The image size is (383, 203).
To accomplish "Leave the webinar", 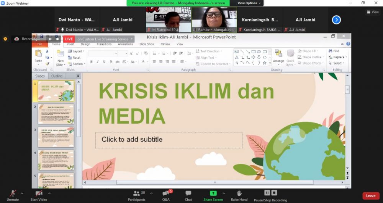I will click(x=370, y=196).
